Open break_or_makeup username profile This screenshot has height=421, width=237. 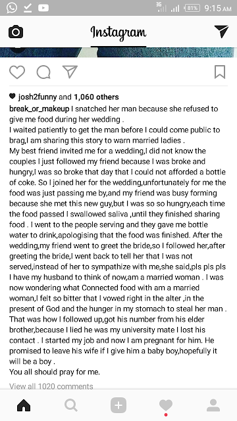(x=39, y=109)
